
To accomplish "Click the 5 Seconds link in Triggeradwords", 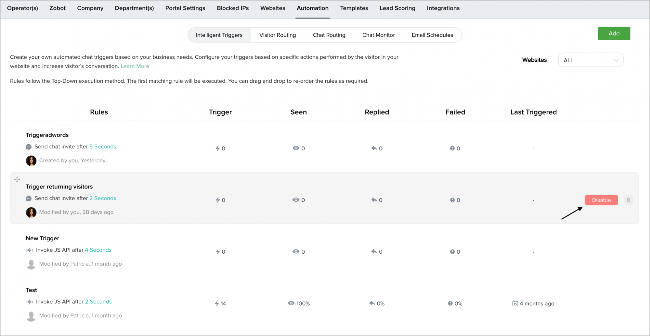I will [x=103, y=147].
